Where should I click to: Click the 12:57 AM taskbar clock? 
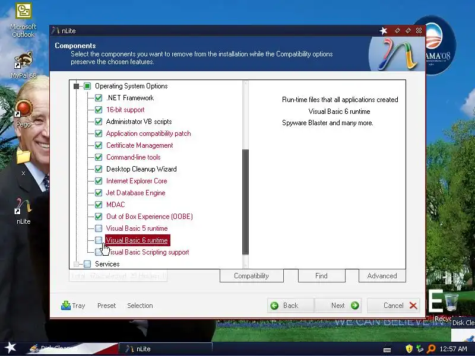coord(453,349)
